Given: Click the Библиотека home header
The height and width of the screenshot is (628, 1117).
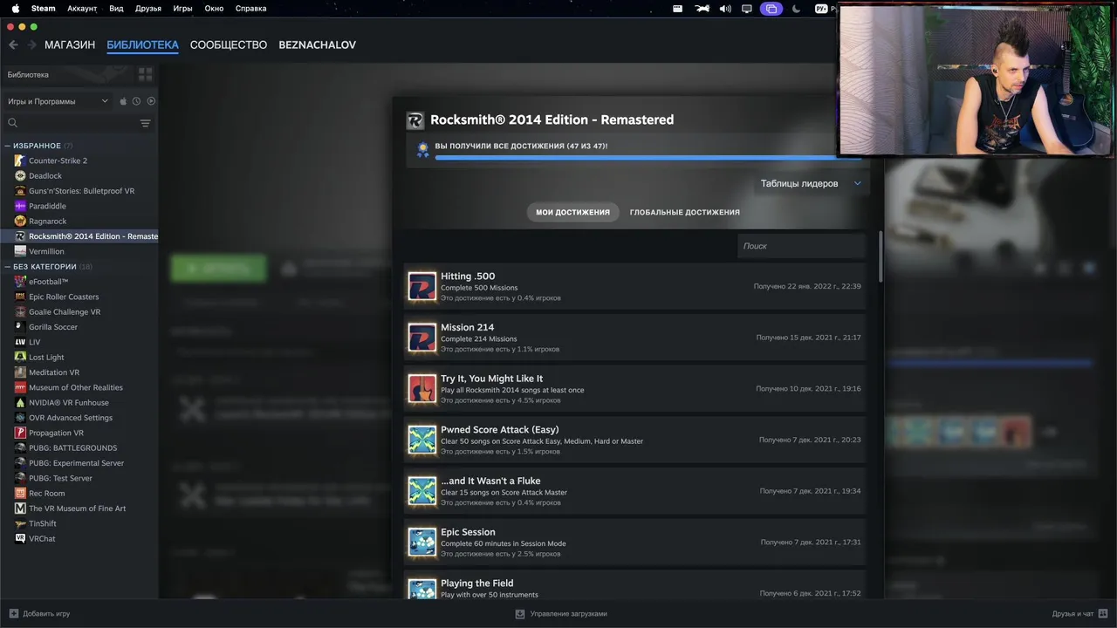Looking at the screenshot, I should (28, 75).
